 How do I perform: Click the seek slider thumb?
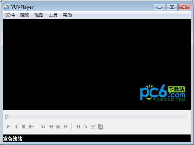(6, 116)
